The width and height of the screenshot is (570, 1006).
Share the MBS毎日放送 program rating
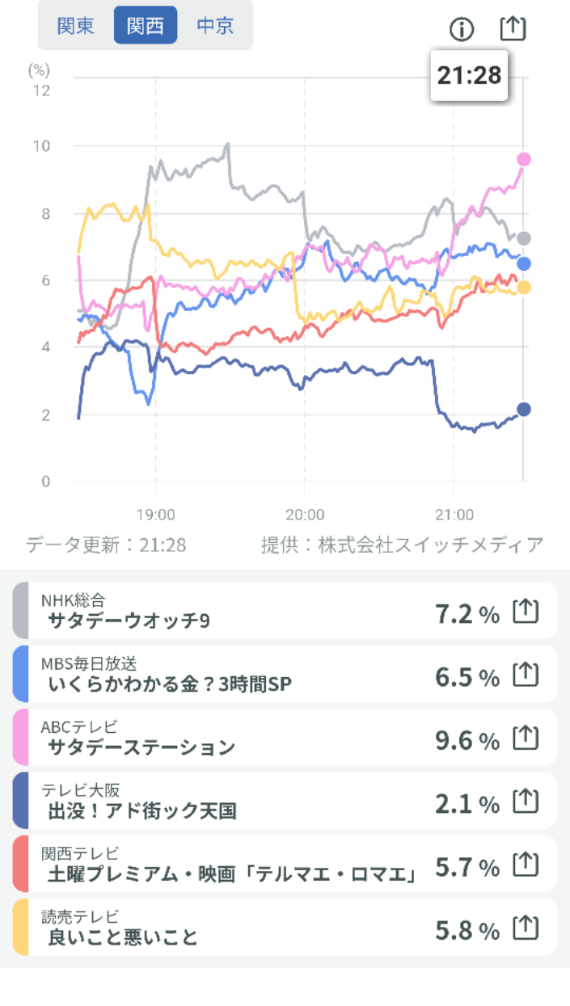pos(526,675)
